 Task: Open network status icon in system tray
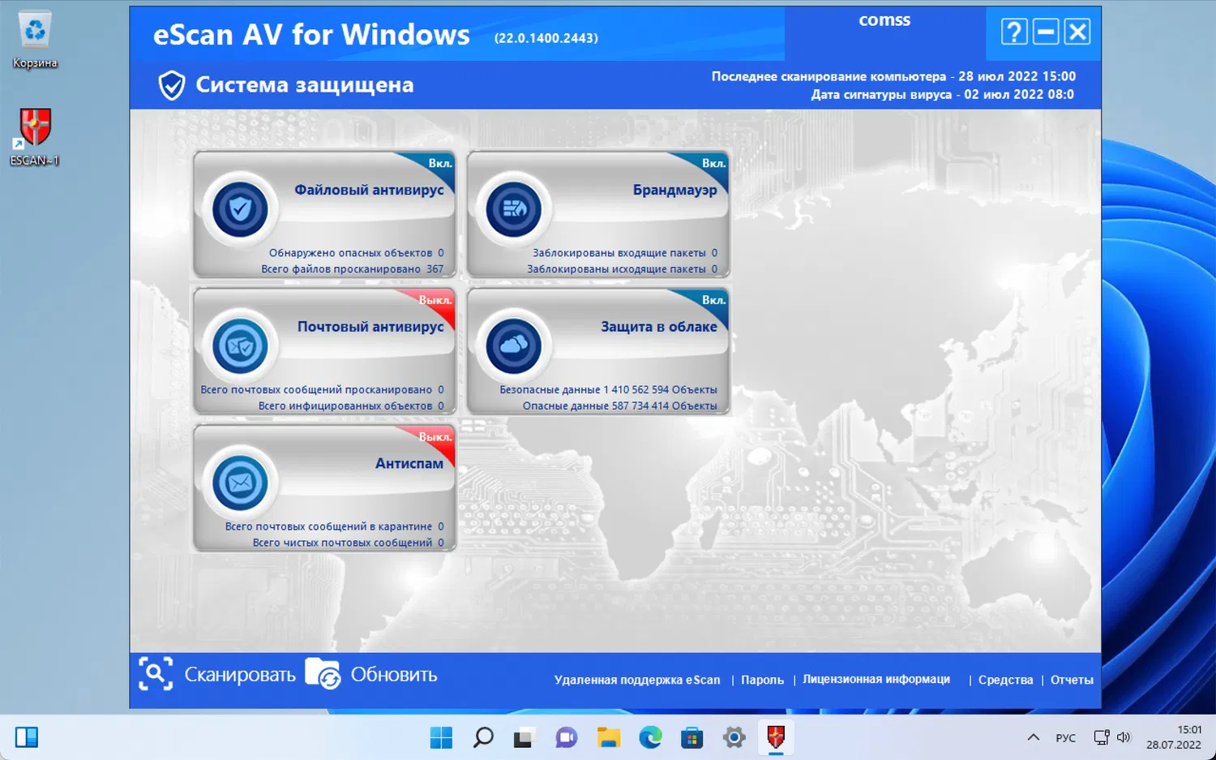(x=1102, y=737)
